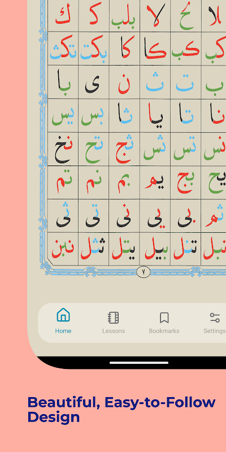
Task: Tap the 'تا' cell
Action: (x=186, y=115)
